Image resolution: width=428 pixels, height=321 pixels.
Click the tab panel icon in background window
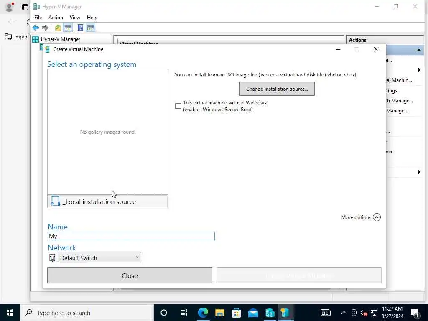point(25,7)
